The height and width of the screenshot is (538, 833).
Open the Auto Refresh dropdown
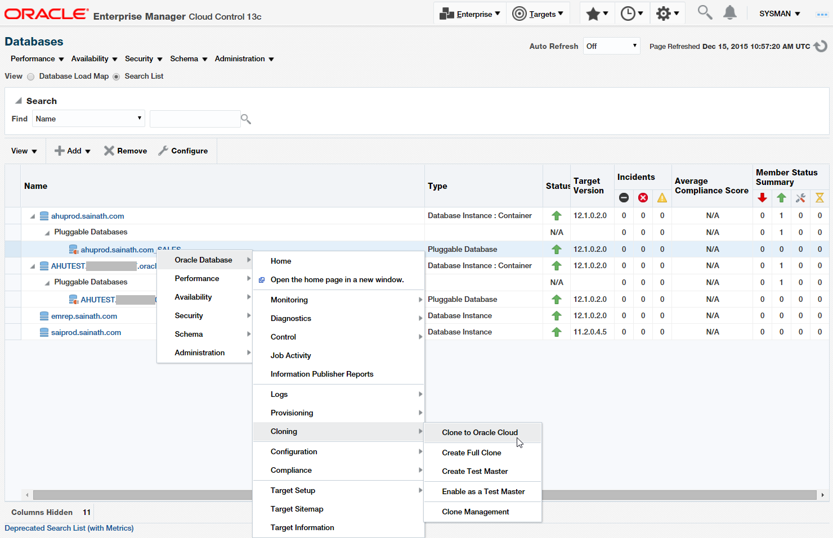[611, 46]
